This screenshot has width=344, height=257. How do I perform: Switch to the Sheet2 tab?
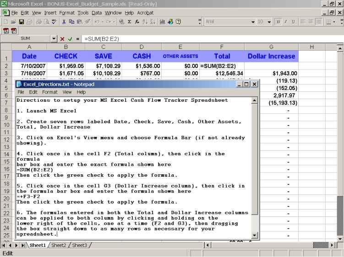(x=58, y=246)
